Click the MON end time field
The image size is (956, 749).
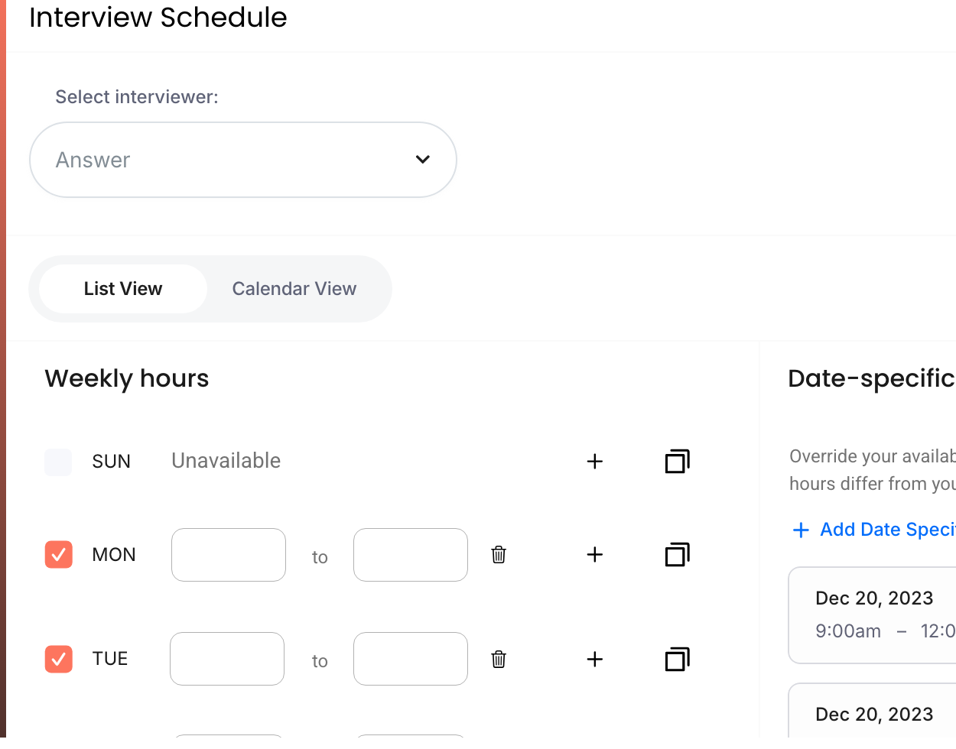click(x=411, y=555)
